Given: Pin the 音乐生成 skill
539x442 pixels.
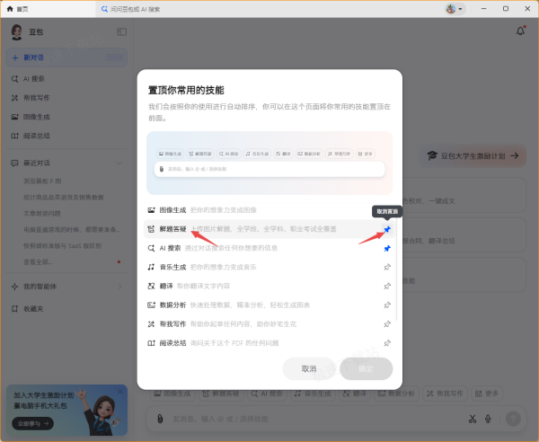Looking at the screenshot, I should (387, 267).
